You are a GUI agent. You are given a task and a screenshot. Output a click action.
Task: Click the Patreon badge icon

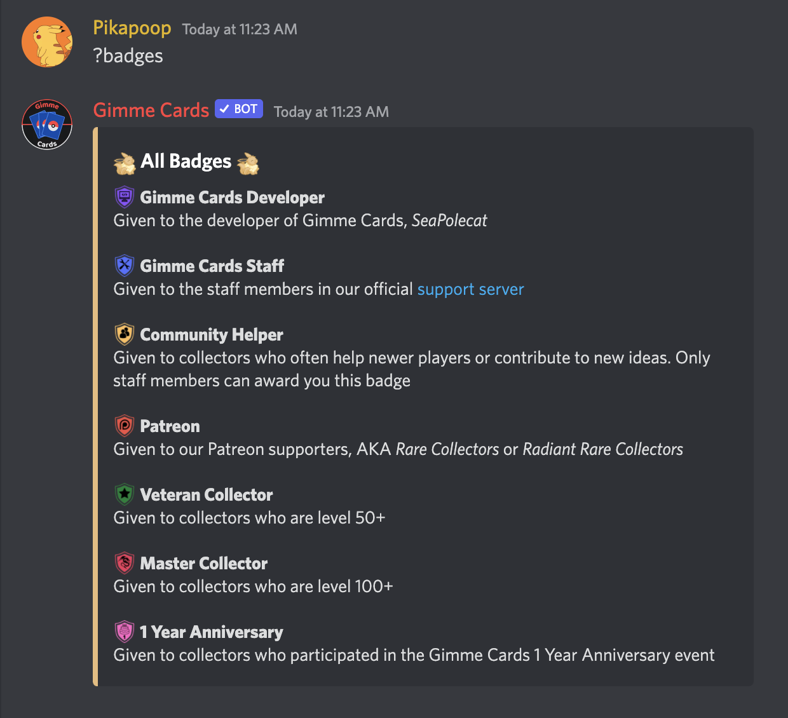pyautogui.click(x=124, y=426)
